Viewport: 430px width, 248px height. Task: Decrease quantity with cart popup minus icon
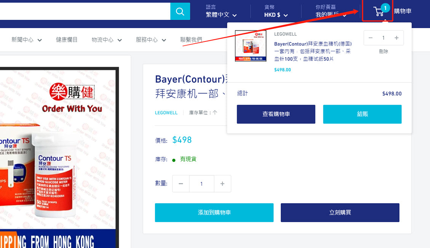371,38
